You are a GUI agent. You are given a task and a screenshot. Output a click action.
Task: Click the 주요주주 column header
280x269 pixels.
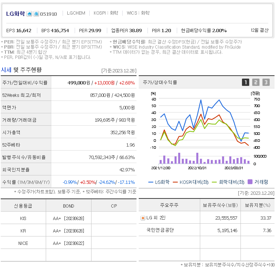[169, 205]
